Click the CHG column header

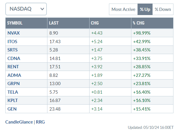click(95, 23)
